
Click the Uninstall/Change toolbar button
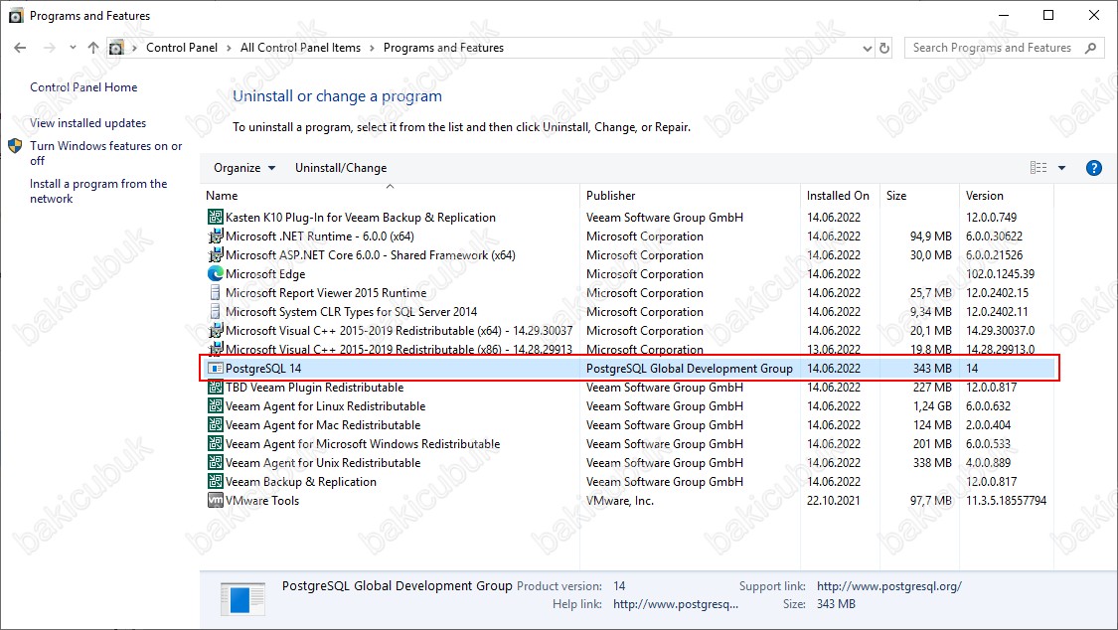pyautogui.click(x=341, y=168)
